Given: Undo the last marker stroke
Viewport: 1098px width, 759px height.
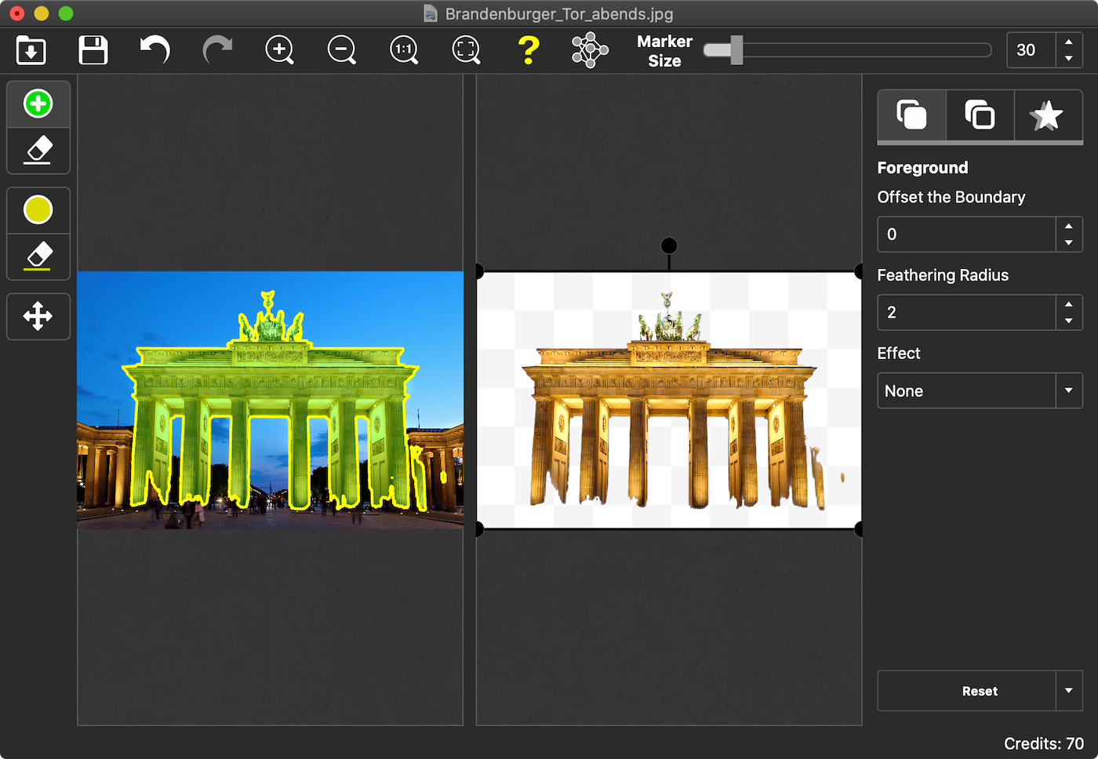Looking at the screenshot, I should [155, 50].
